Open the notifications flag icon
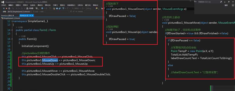This screenshot has height=91, width=235. [x=195, y=2]
